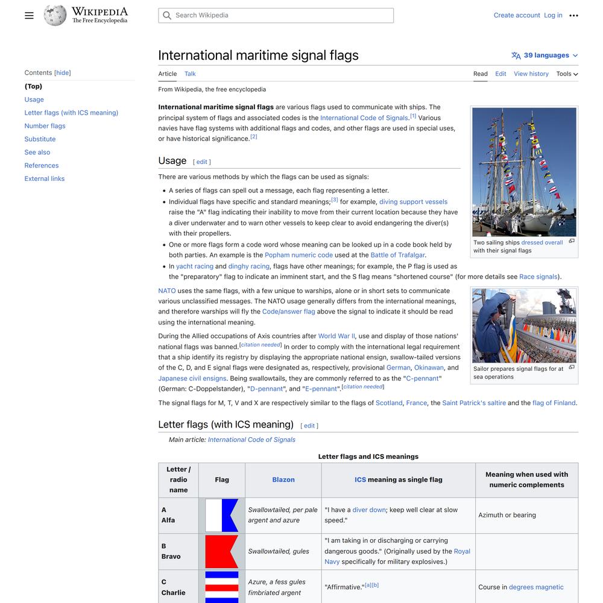603x603 pixels.
Task: Click the Create account link
Action: coord(517,16)
